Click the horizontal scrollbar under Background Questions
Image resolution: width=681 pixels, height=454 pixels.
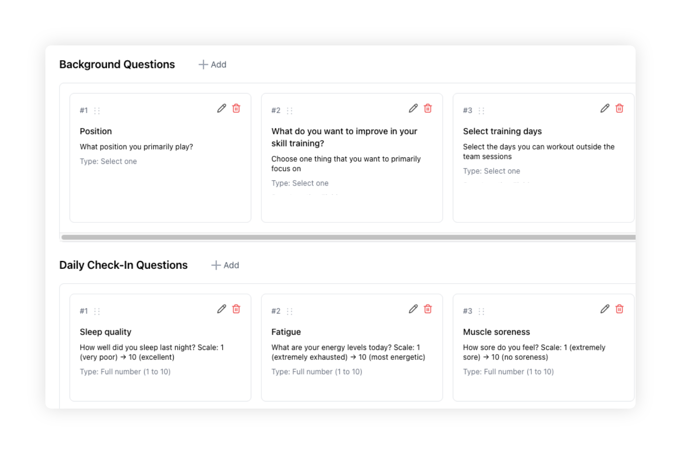coord(348,237)
